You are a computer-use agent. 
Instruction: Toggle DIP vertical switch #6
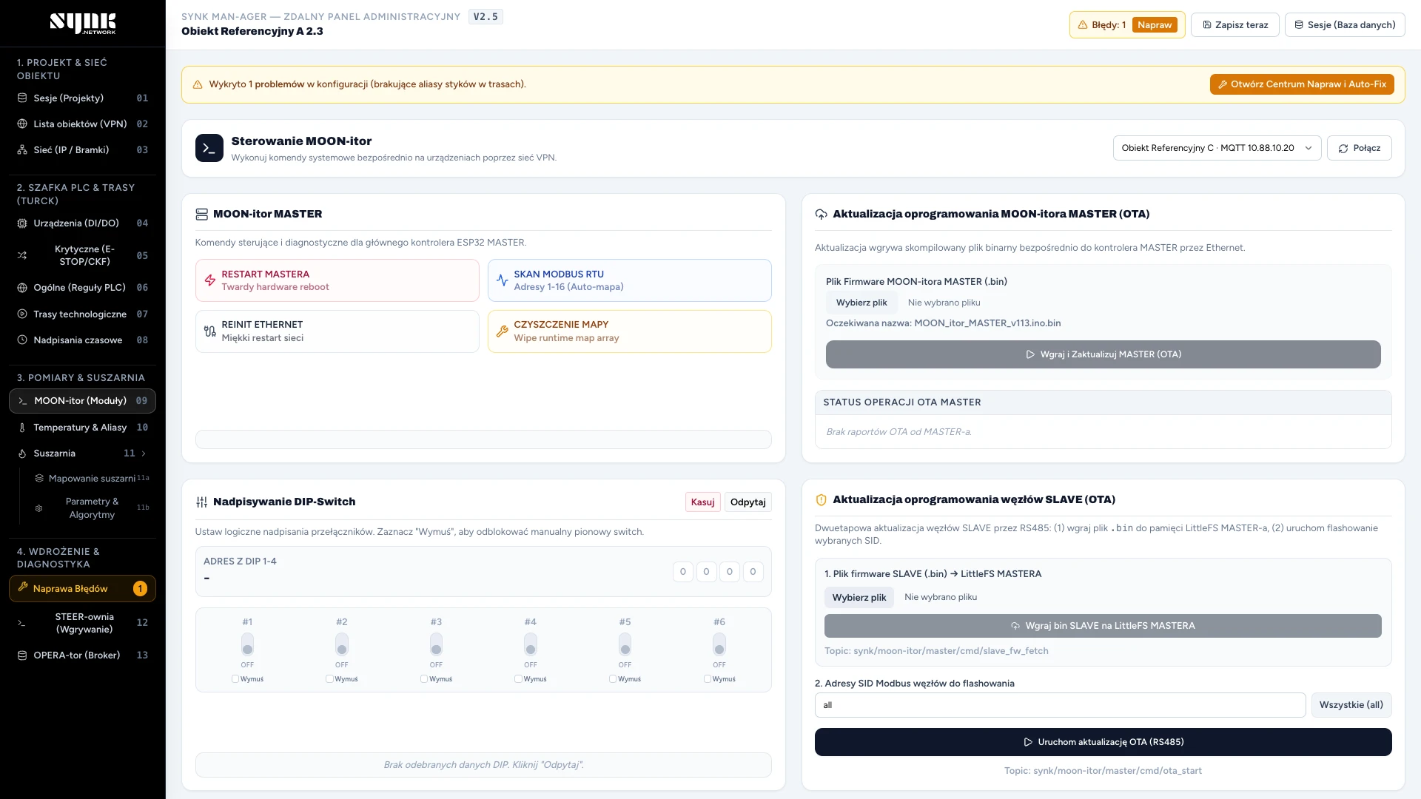point(719,644)
